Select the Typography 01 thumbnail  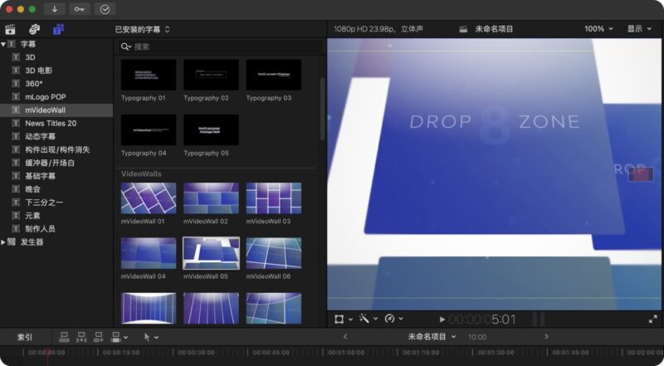pos(149,75)
